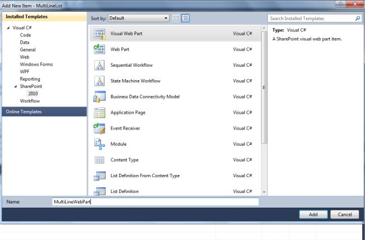The width and height of the screenshot is (365, 240).
Task: Choose List Definition From Content Type icon
Action: pyautogui.click(x=99, y=176)
